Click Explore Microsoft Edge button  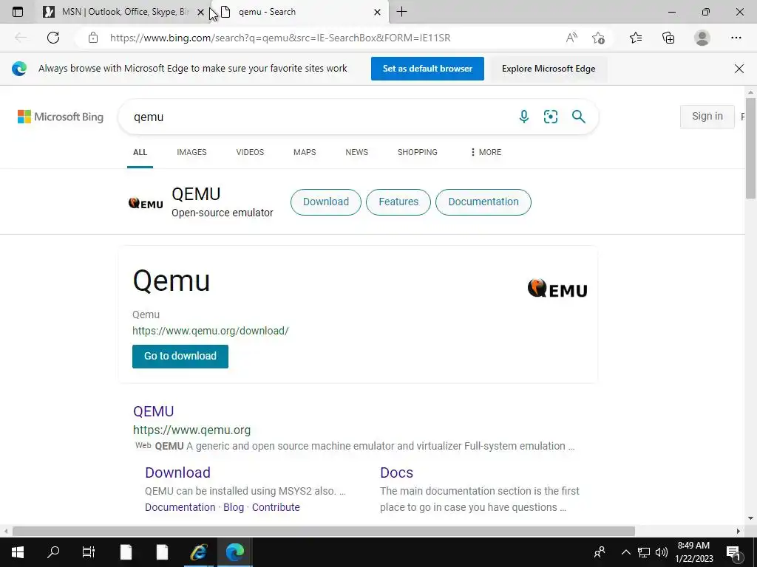pos(549,69)
